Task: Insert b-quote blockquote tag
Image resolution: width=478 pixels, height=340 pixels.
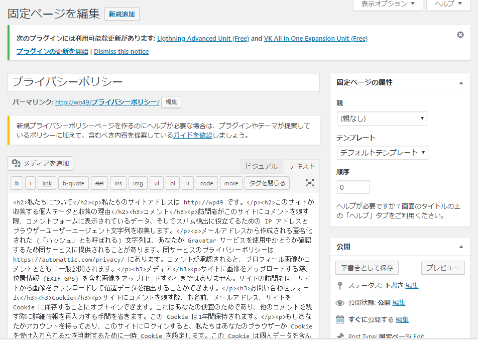Action: point(73,183)
